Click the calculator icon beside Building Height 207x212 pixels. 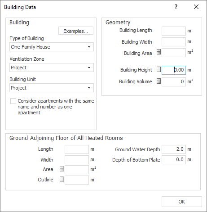(x=159, y=69)
